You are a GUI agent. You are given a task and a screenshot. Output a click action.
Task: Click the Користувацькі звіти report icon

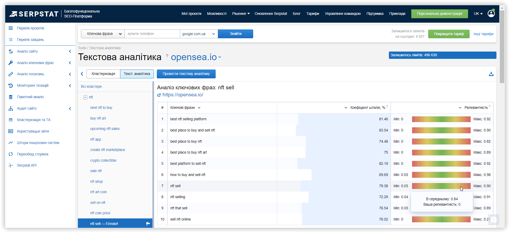point(11,131)
